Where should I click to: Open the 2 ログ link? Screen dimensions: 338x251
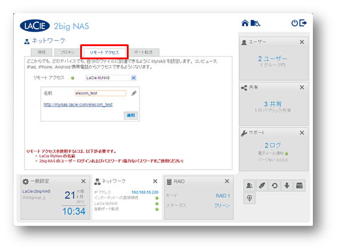(x=273, y=145)
